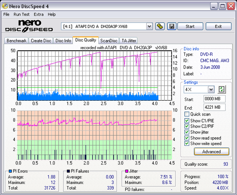Open the Advanced settings button

tap(211, 151)
